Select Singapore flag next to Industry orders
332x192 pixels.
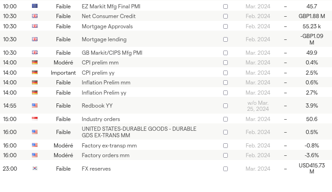[x=35, y=119]
